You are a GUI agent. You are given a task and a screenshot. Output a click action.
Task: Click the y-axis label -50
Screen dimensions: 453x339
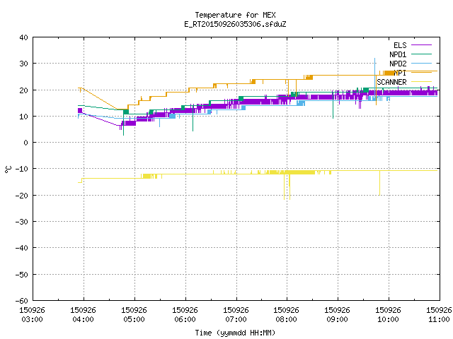pos(22,275)
